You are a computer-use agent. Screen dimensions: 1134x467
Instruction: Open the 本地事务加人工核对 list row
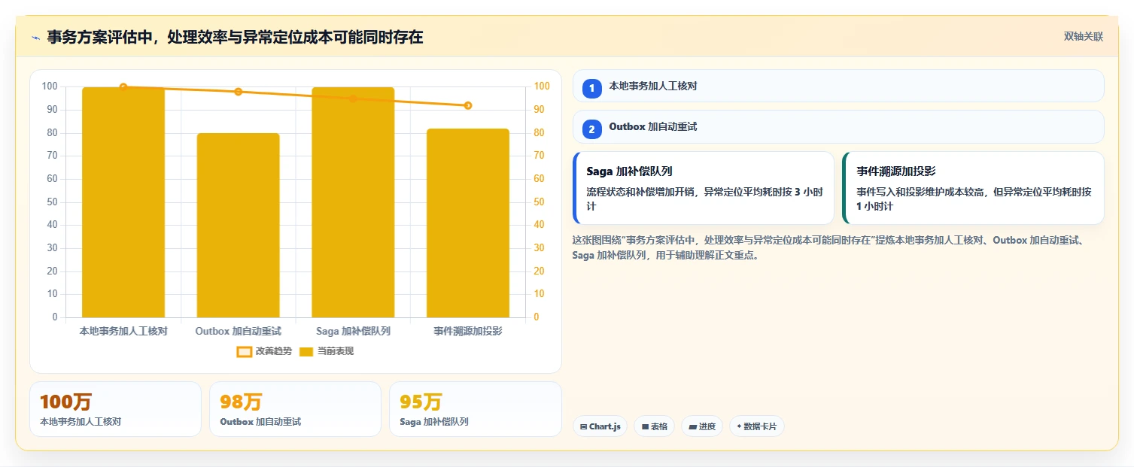coord(838,86)
